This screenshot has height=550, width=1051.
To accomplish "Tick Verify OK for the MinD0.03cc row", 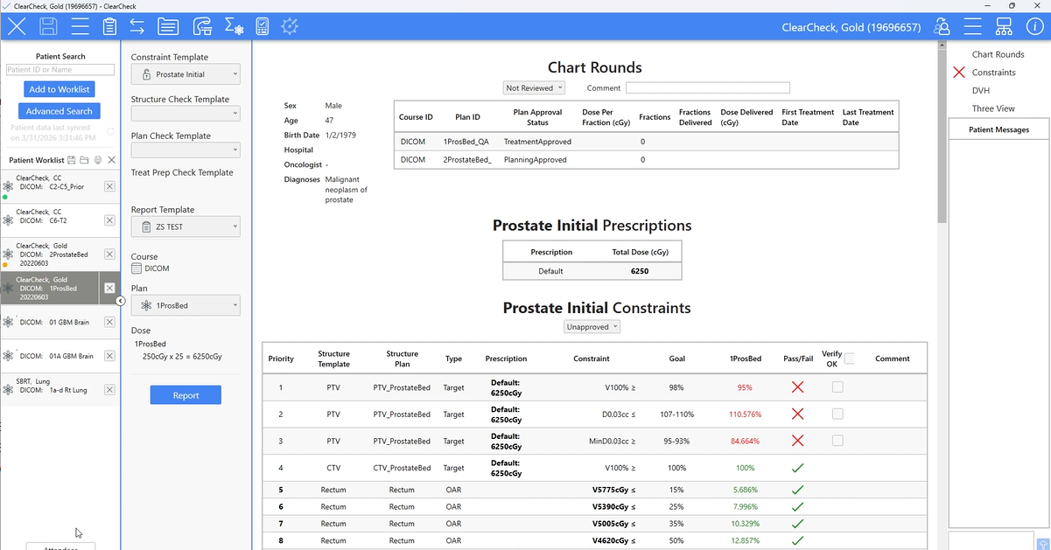I will point(837,441).
